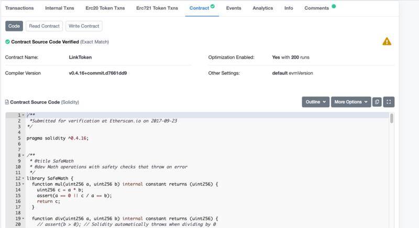
Task: Open the Read Contract view
Action: coord(45,26)
